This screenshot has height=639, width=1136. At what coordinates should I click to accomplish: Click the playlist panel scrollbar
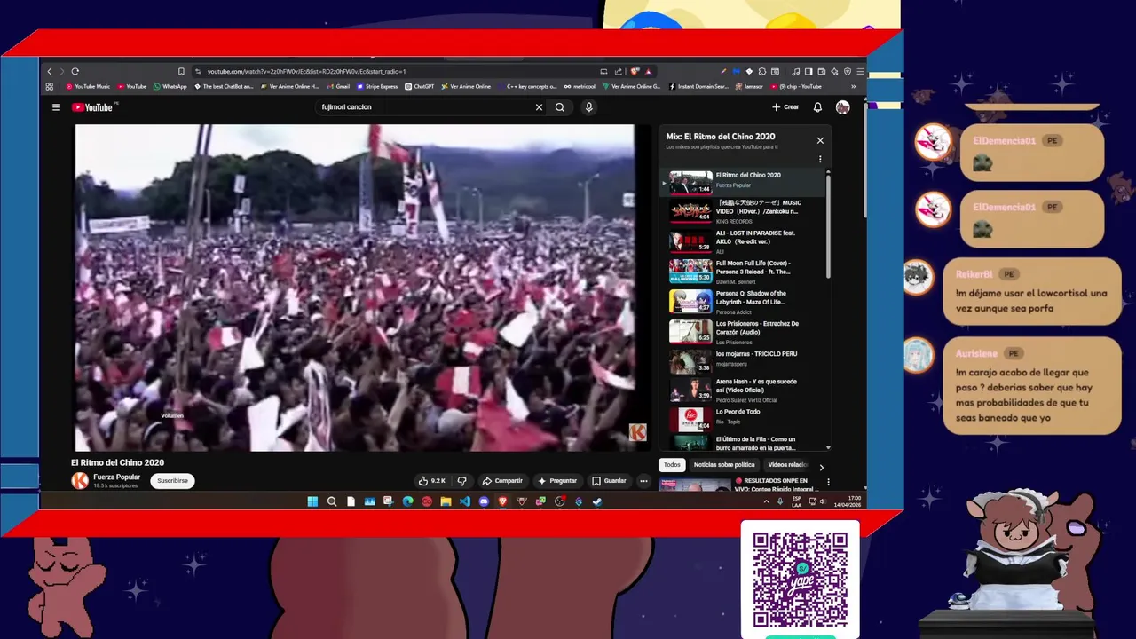pos(828,226)
